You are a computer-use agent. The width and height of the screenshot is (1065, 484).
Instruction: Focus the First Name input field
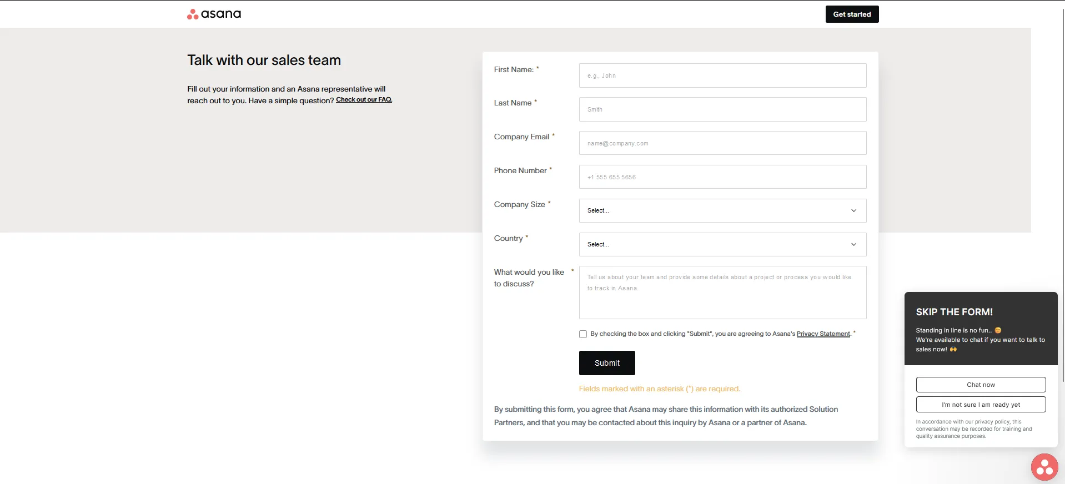point(722,75)
